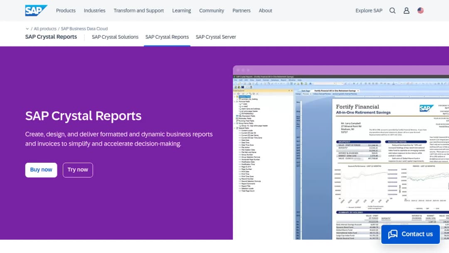Go to SAP Business Data Cloud breadcrumb
This screenshot has width=449, height=253.
click(84, 29)
